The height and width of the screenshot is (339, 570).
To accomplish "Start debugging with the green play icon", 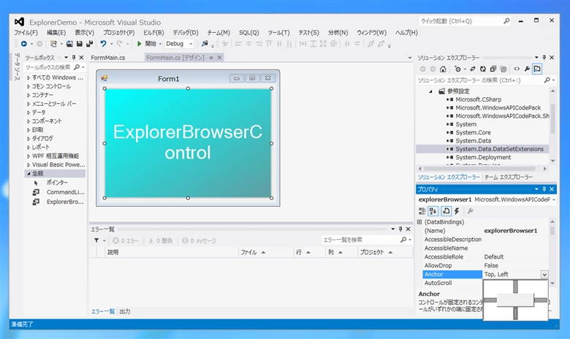I will point(140,44).
